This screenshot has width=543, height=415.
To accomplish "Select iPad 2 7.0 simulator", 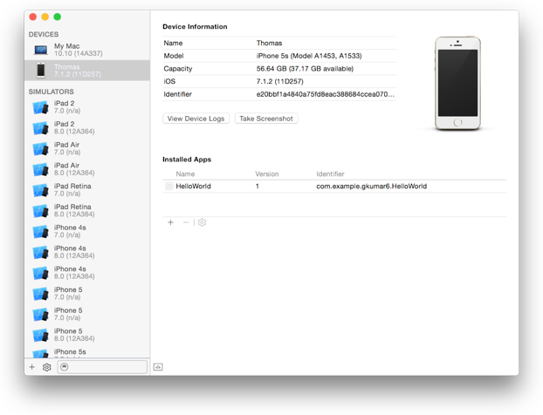I will [87, 107].
